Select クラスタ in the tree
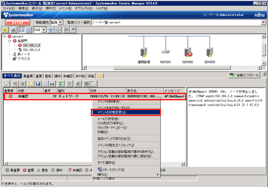Image resolution: width=268 pixels, height=187 pixels. 24,59
